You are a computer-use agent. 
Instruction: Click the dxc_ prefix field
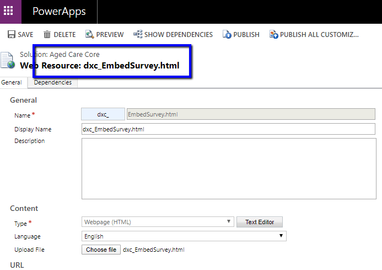pyautogui.click(x=103, y=114)
